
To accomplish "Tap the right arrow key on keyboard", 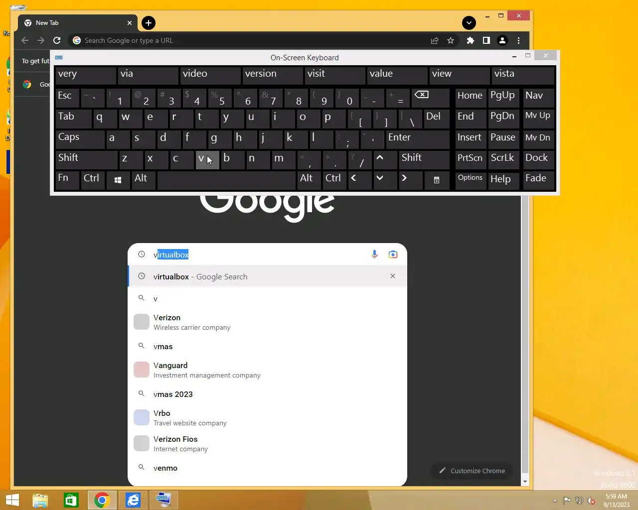I will (411, 180).
